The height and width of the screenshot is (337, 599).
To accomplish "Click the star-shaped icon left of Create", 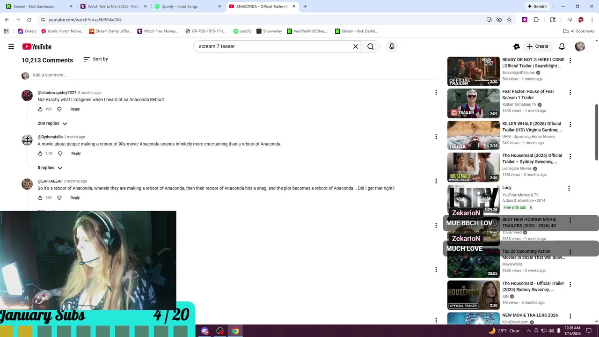I will (517, 46).
